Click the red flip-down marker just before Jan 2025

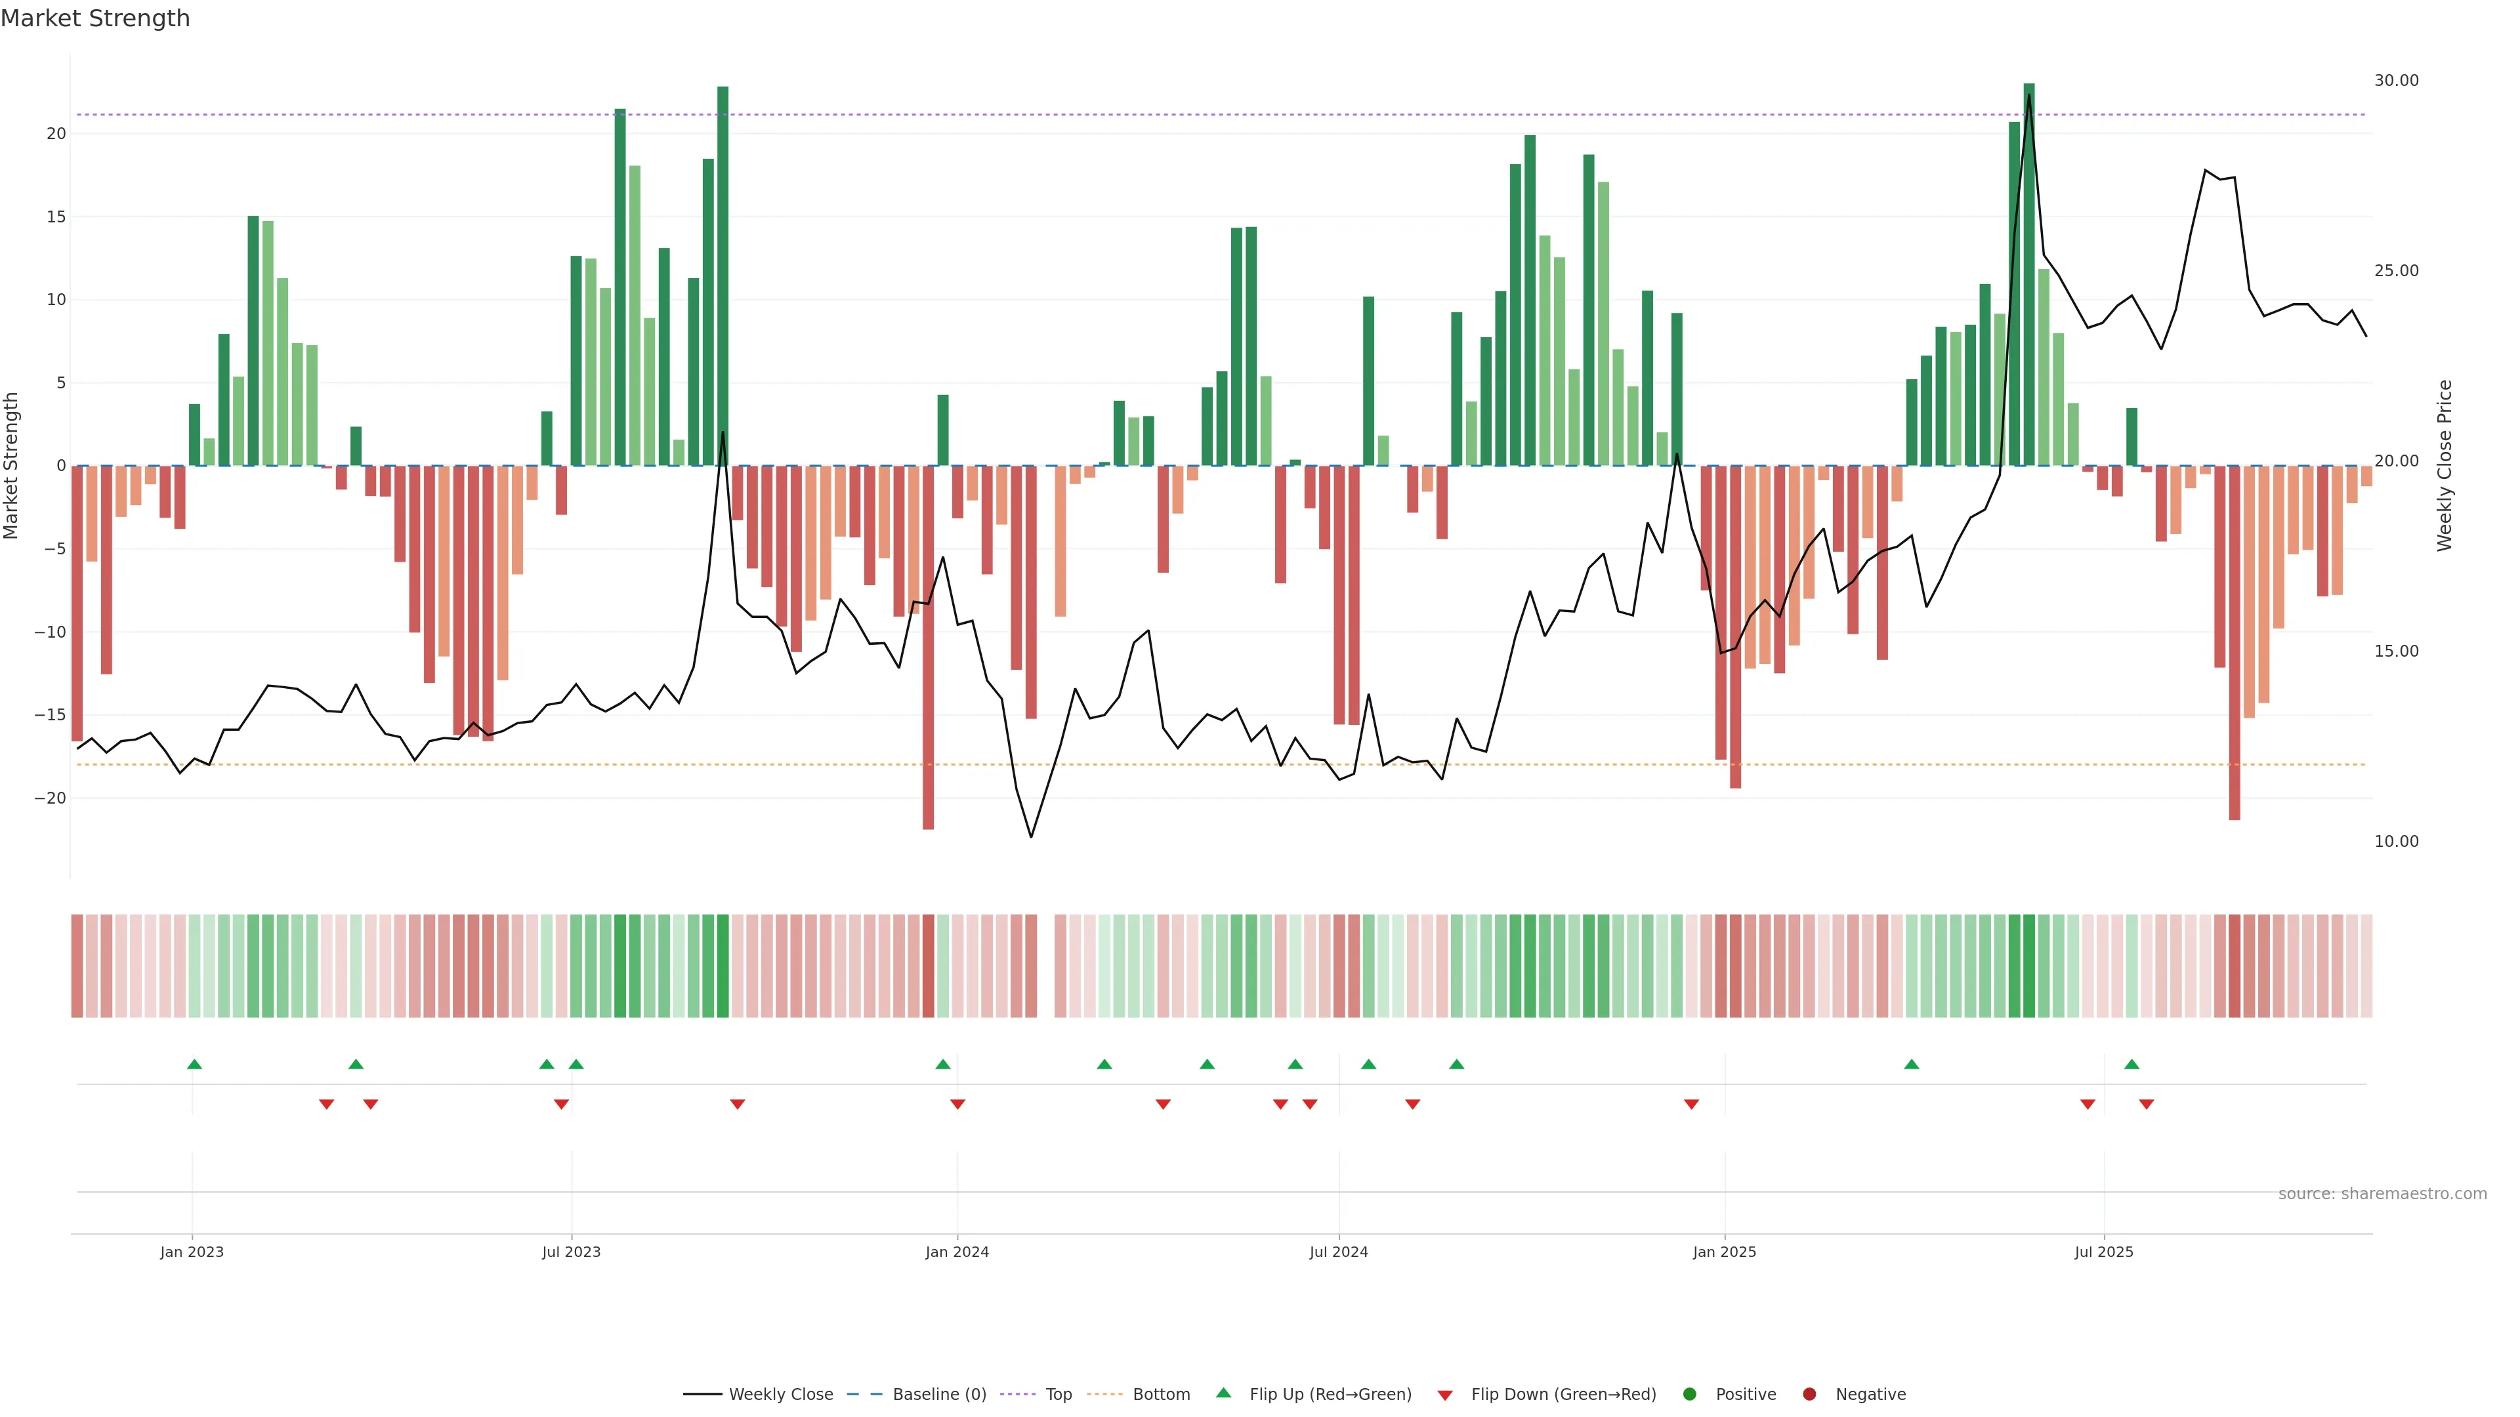tap(1691, 1104)
